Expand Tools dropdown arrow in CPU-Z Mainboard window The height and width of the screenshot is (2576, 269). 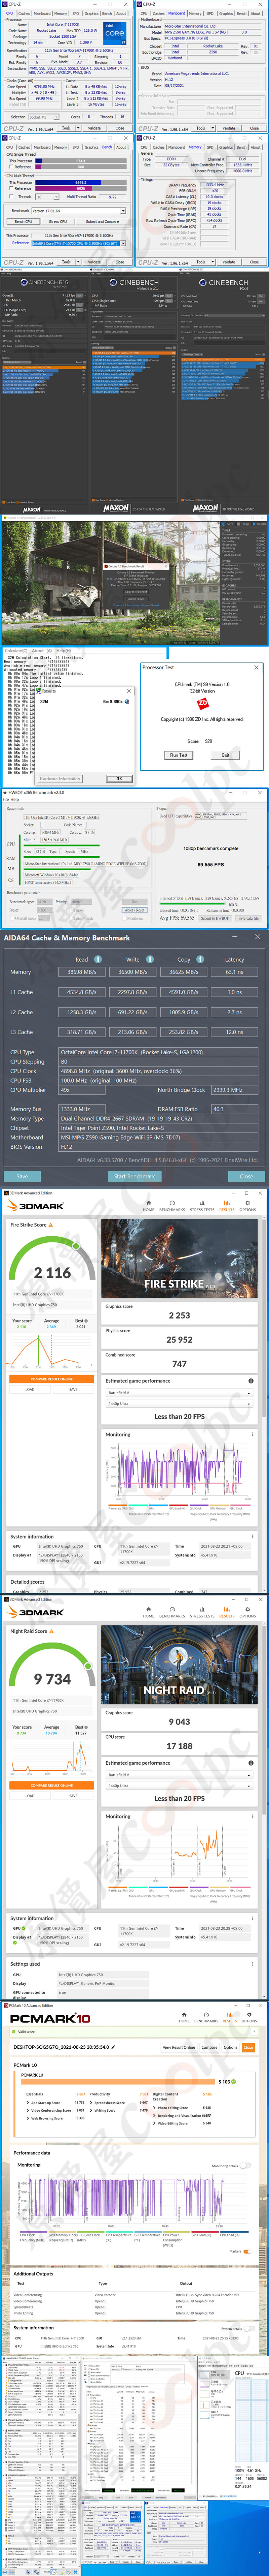(213, 128)
